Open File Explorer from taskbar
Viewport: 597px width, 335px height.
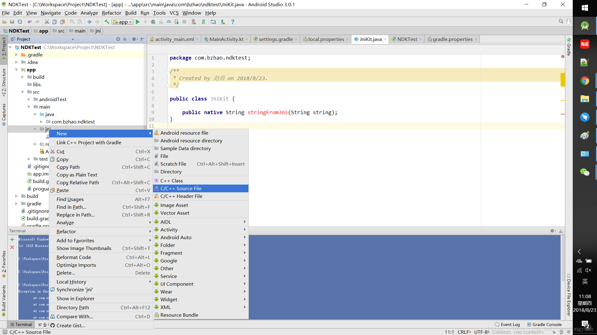(x=585, y=99)
